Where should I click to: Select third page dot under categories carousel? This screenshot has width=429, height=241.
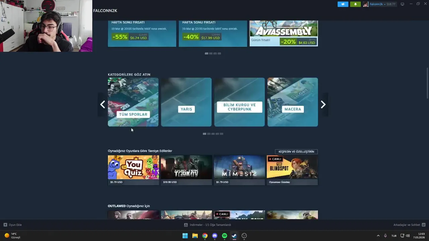(x=213, y=134)
